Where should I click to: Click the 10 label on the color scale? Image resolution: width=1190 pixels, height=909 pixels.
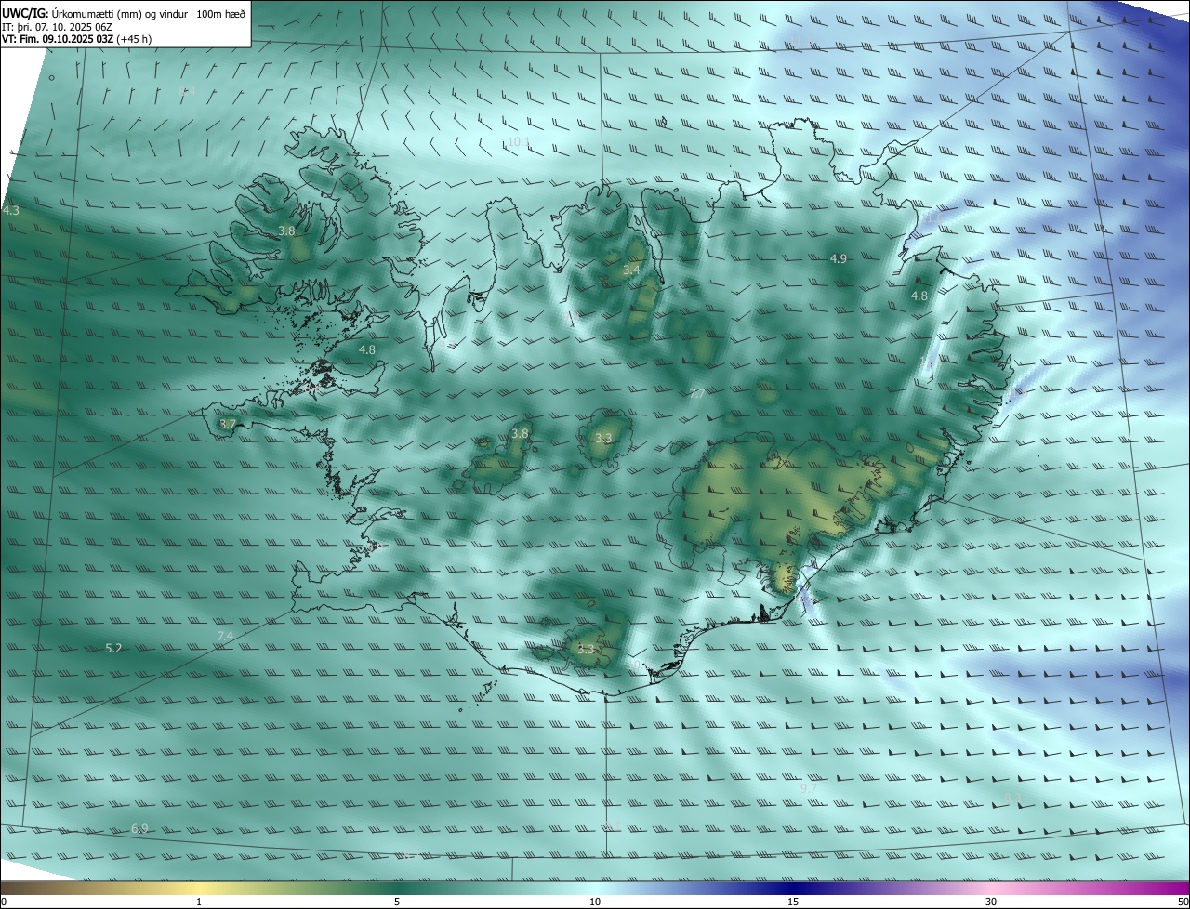[595, 902]
